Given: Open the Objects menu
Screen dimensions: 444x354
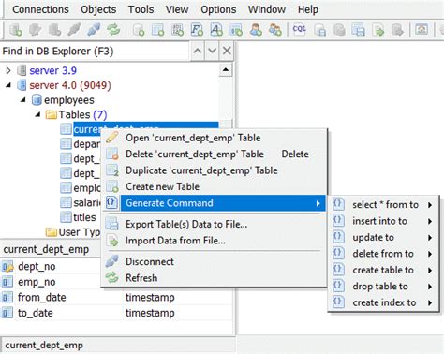Looking at the screenshot, I should pos(98,9).
